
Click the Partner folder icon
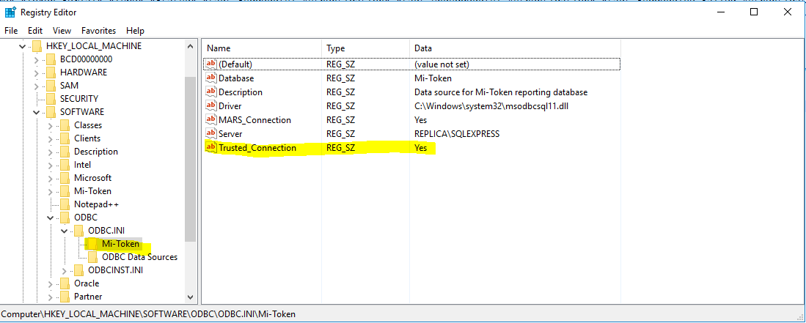pos(65,297)
